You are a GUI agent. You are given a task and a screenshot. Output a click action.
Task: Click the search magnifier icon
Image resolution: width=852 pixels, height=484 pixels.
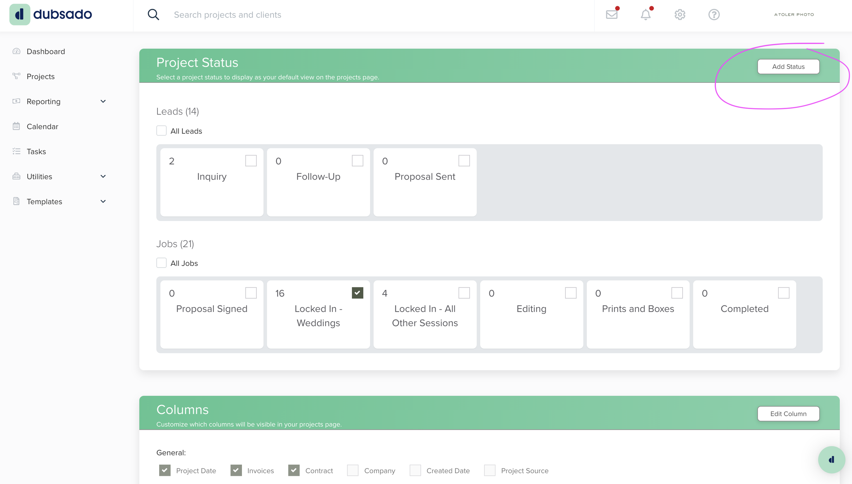pyautogui.click(x=153, y=15)
